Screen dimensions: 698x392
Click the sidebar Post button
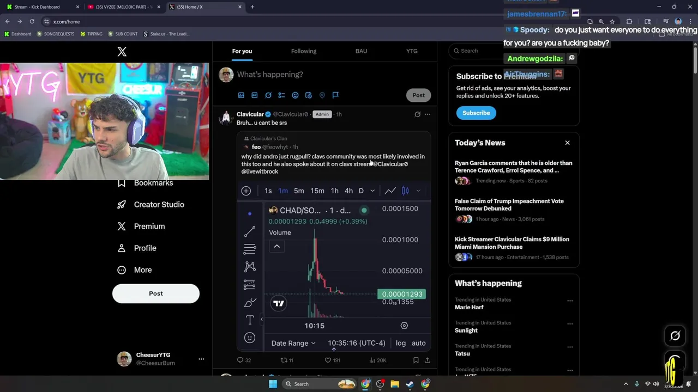[x=156, y=293]
